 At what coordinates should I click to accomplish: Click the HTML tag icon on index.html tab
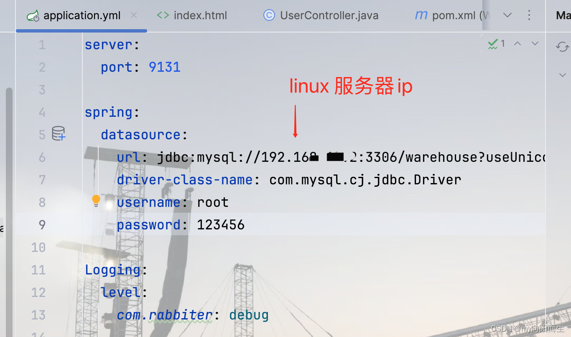click(163, 15)
